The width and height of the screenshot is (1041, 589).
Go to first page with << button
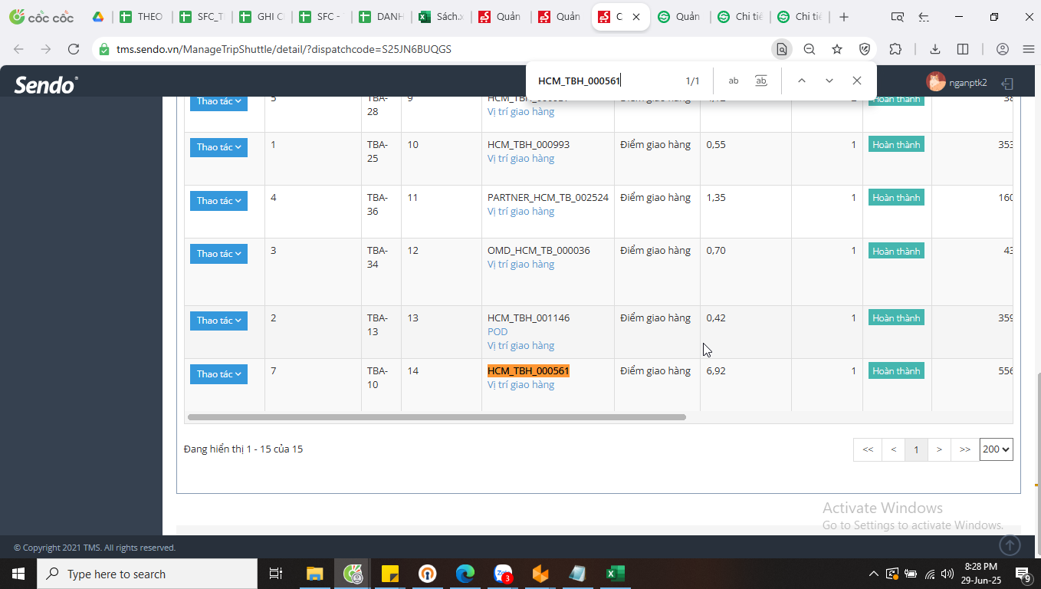[868, 449]
